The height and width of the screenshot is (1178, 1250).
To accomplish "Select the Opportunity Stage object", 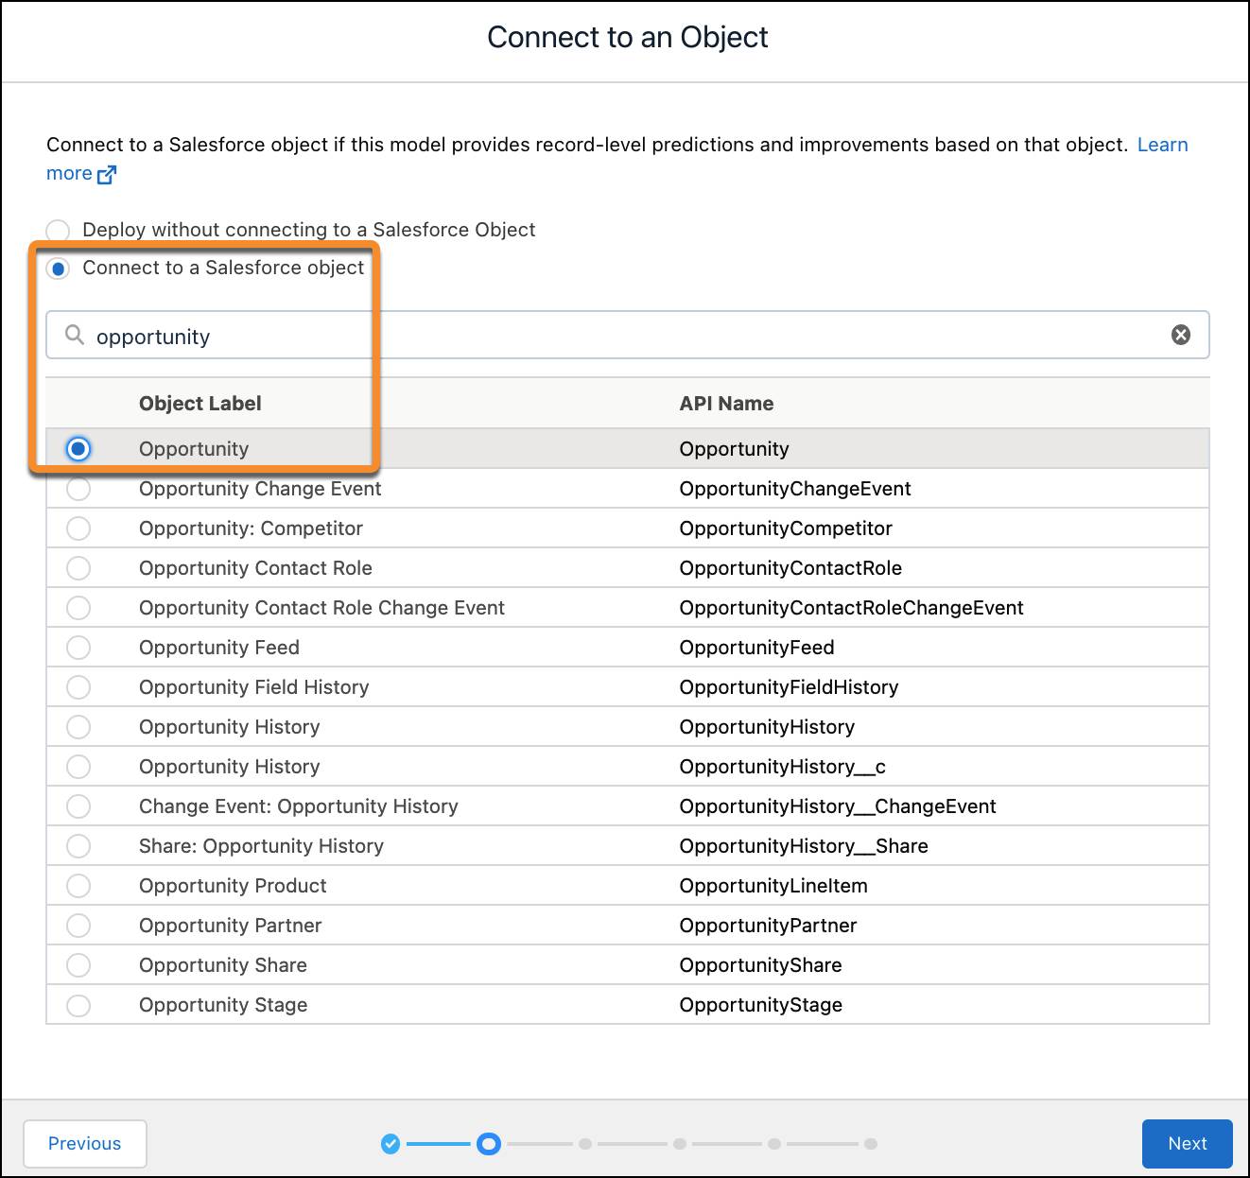I will point(78,1004).
